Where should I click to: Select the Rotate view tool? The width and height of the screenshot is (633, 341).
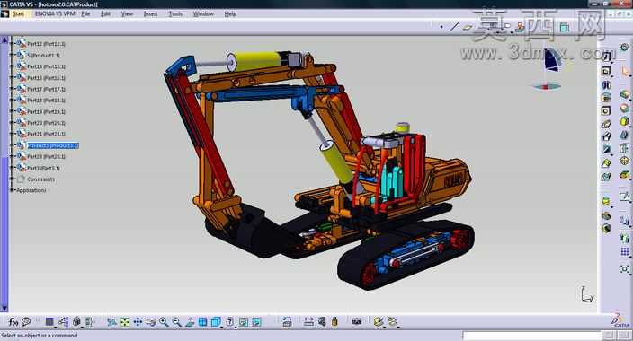151,321
